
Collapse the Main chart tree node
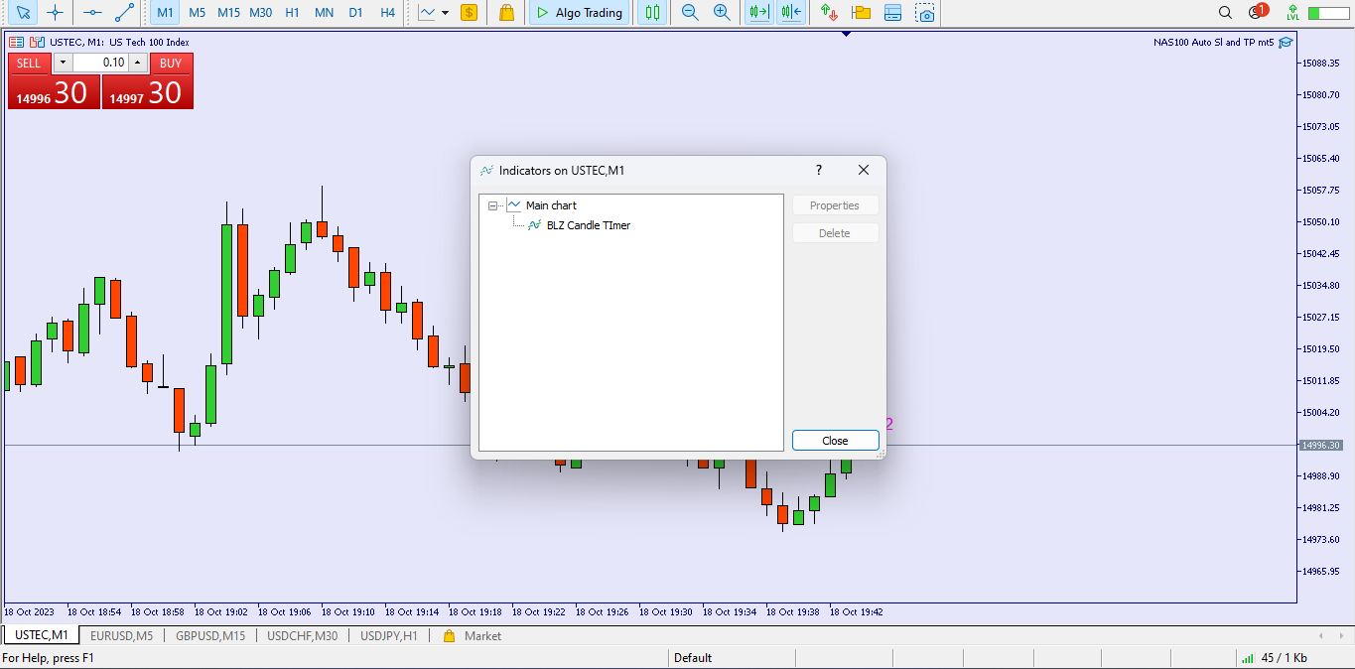point(492,205)
